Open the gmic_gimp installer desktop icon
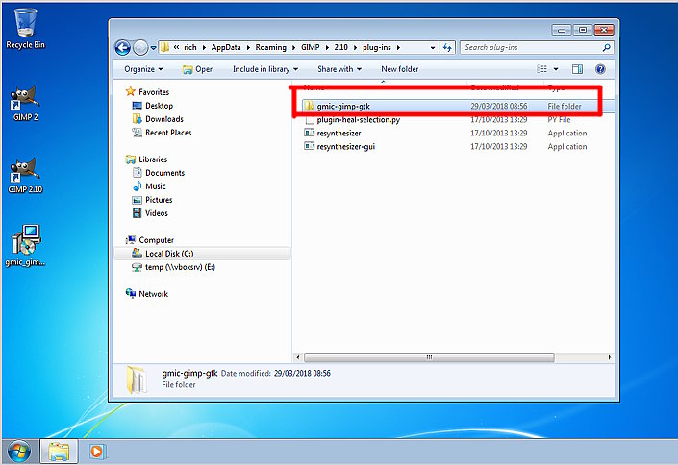The width and height of the screenshot is (678, 465). click(26, 245)
